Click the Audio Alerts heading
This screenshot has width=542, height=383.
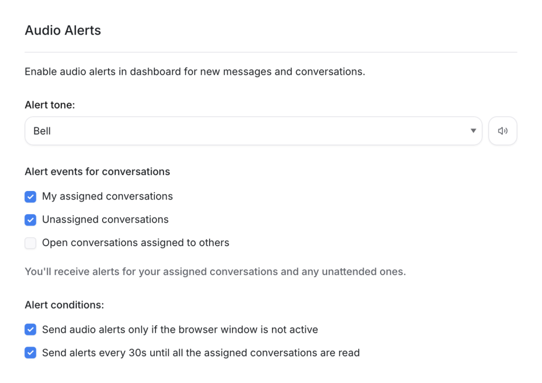[x=63, y=30]
